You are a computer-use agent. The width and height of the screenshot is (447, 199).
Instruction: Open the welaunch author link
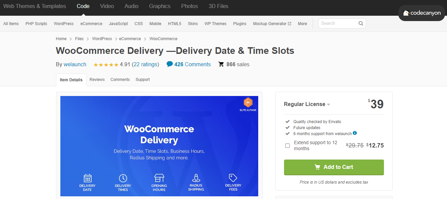tap(75, 65)
